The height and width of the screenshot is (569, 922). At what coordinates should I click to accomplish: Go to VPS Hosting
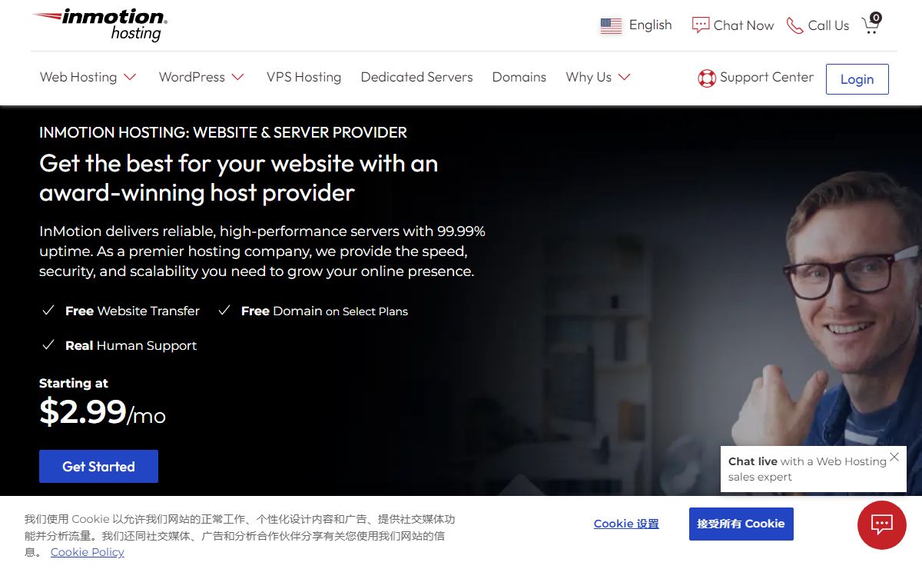coord(303,77)
